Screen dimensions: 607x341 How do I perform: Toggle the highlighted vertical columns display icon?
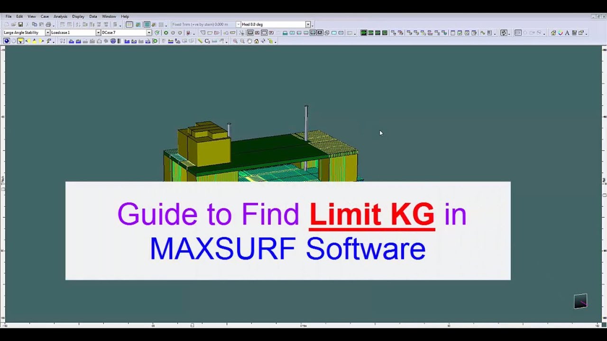point(147,24)
